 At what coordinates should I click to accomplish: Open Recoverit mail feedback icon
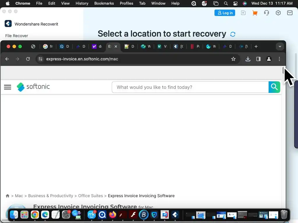click(x=290, y=13)
